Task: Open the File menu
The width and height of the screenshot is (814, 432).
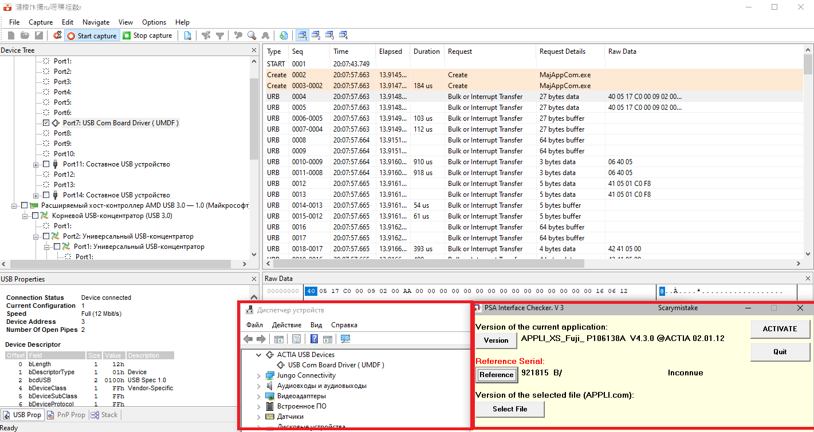Action: (x=15, y=22)
